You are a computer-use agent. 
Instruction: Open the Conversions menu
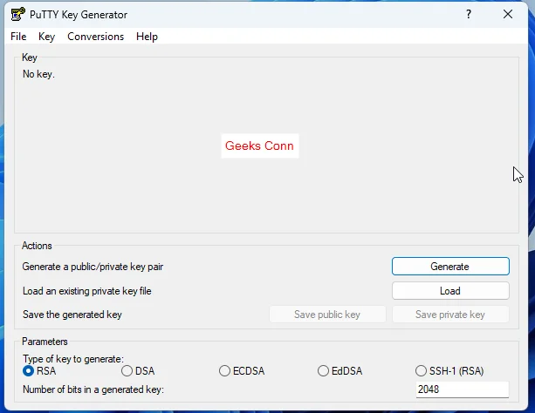[95, 37]
